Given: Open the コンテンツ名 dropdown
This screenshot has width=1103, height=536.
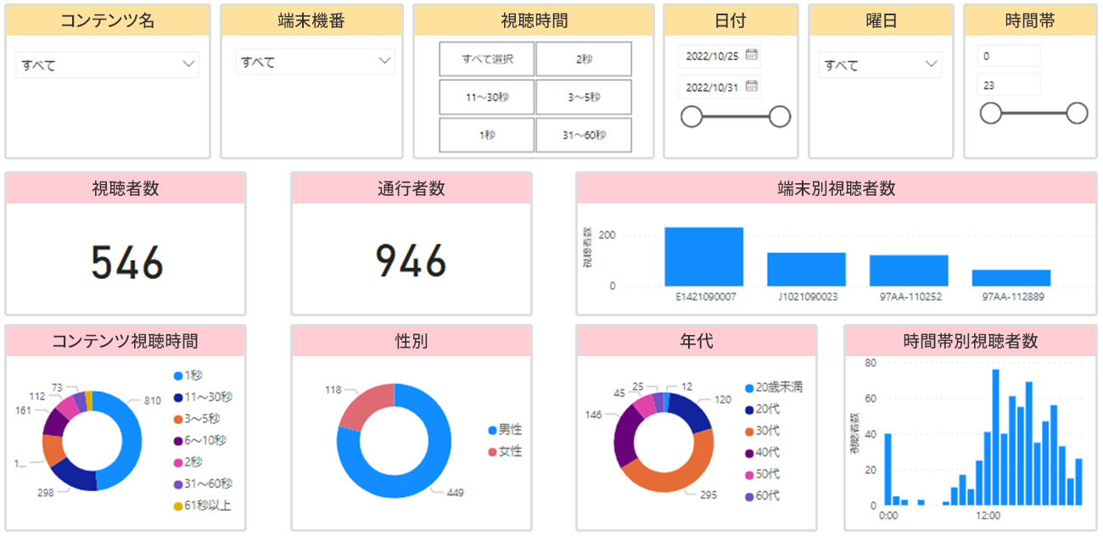Looking at the screenshot, I should click(107, 62).
